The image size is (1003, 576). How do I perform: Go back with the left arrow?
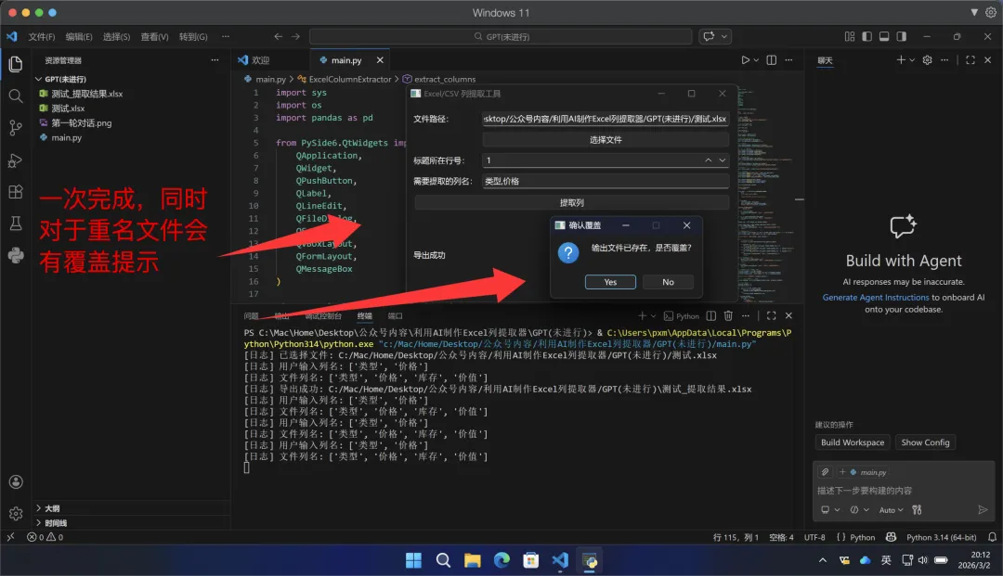[279, 36]
